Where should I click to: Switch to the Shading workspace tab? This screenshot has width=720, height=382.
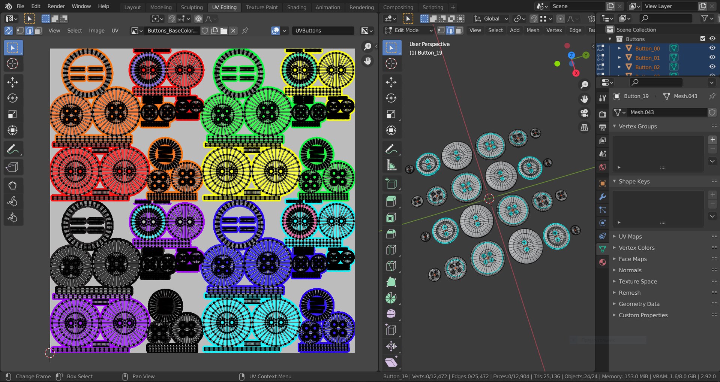(x=296, y=7)
